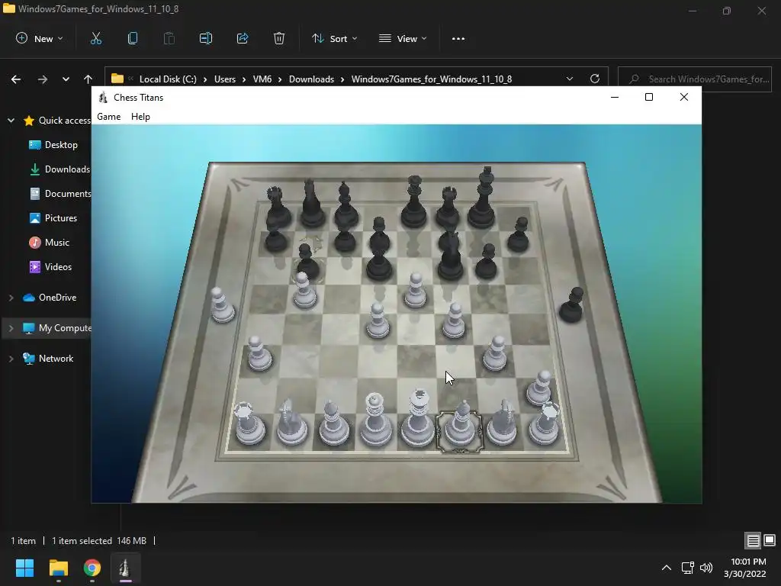This screenshot has width=781, height=586.
Task: Select Network in navigation pane
Action: pos(56,359)
